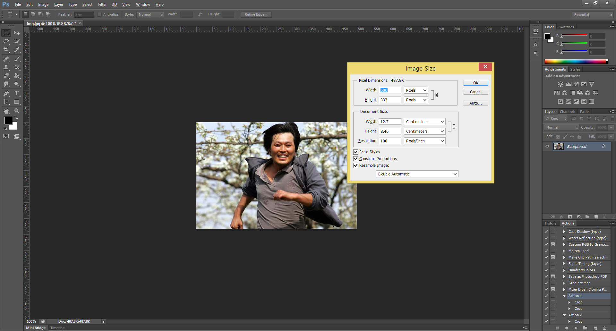Choose the Eyedropper tool

point(17,50)
